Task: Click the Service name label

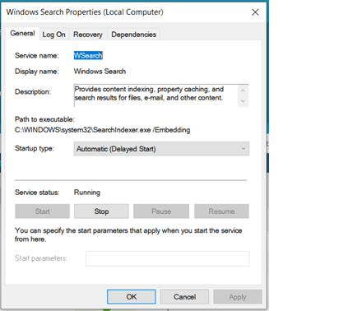Action: pos(37,56)
